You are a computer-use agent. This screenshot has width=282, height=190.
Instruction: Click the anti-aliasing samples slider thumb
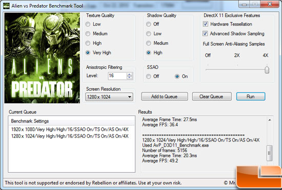[x=267, y=69]
